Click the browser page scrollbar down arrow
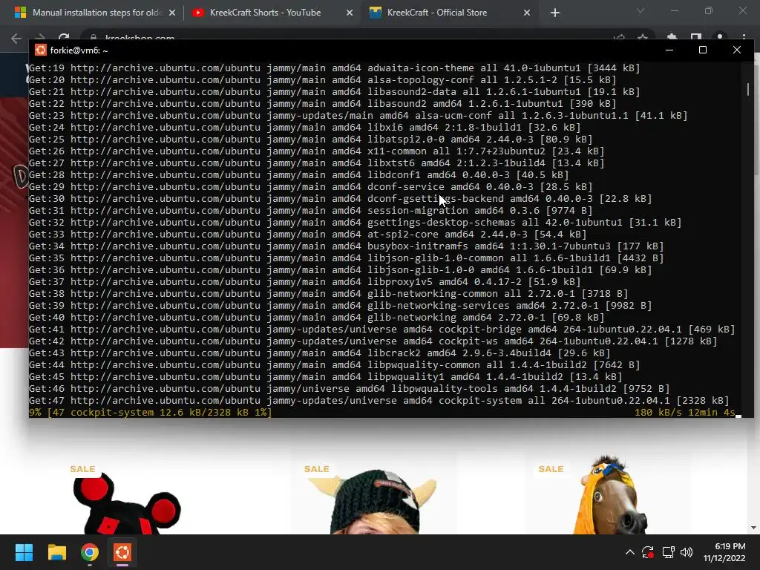This screenshot has height=570, width=760. (753, 528)
